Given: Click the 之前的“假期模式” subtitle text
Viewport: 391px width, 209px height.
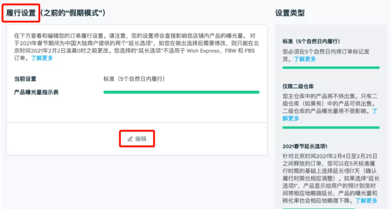Looking at the screenshot, I should [x=73, y=13].
